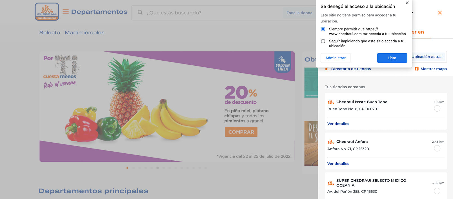Choose the Chedraui Ánfora store radio
The height and width of the screenshot is (199, 453).
pos(437,148)
